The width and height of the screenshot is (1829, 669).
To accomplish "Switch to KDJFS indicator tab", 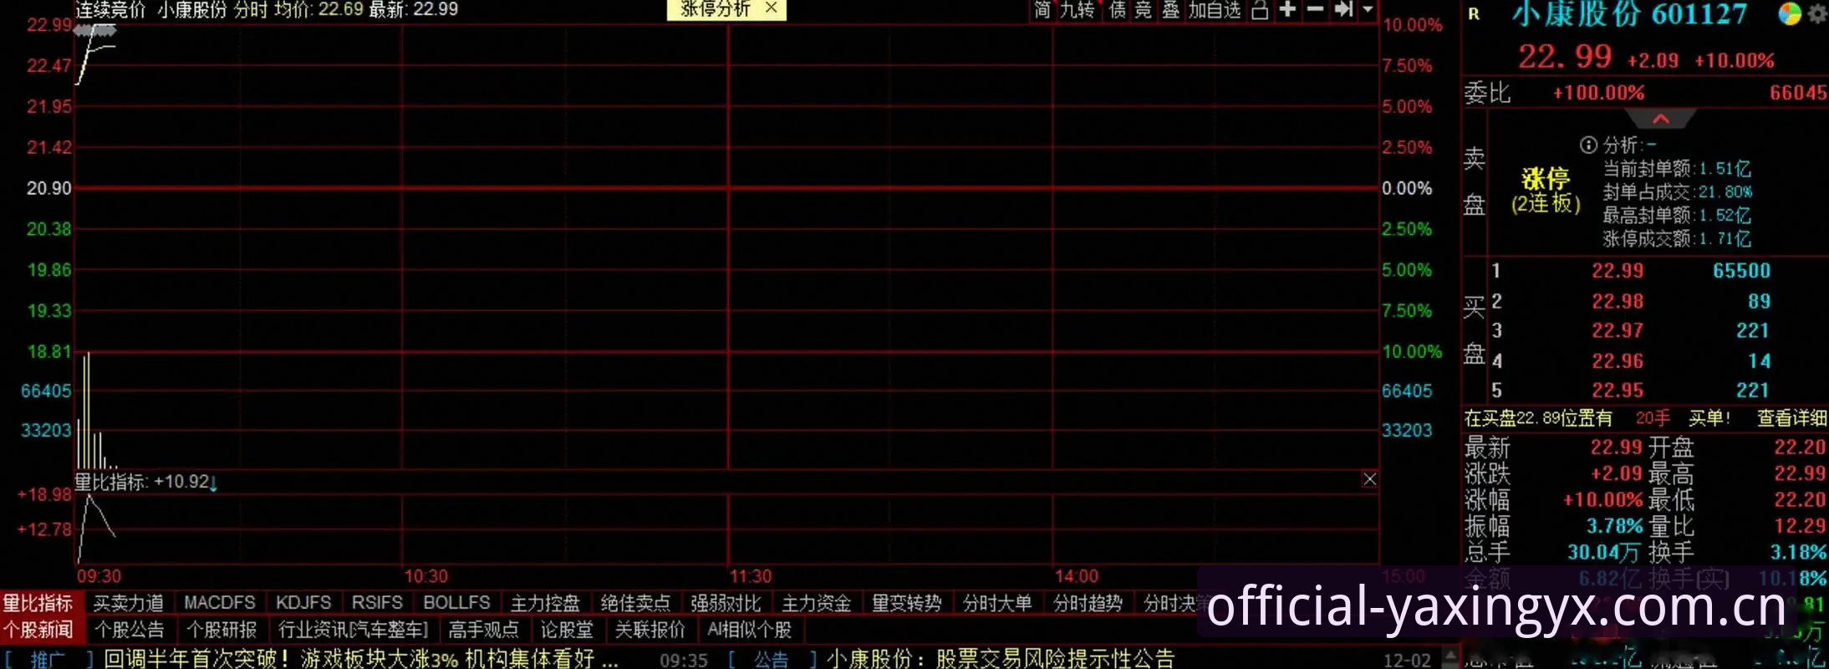I will point(303,603).
